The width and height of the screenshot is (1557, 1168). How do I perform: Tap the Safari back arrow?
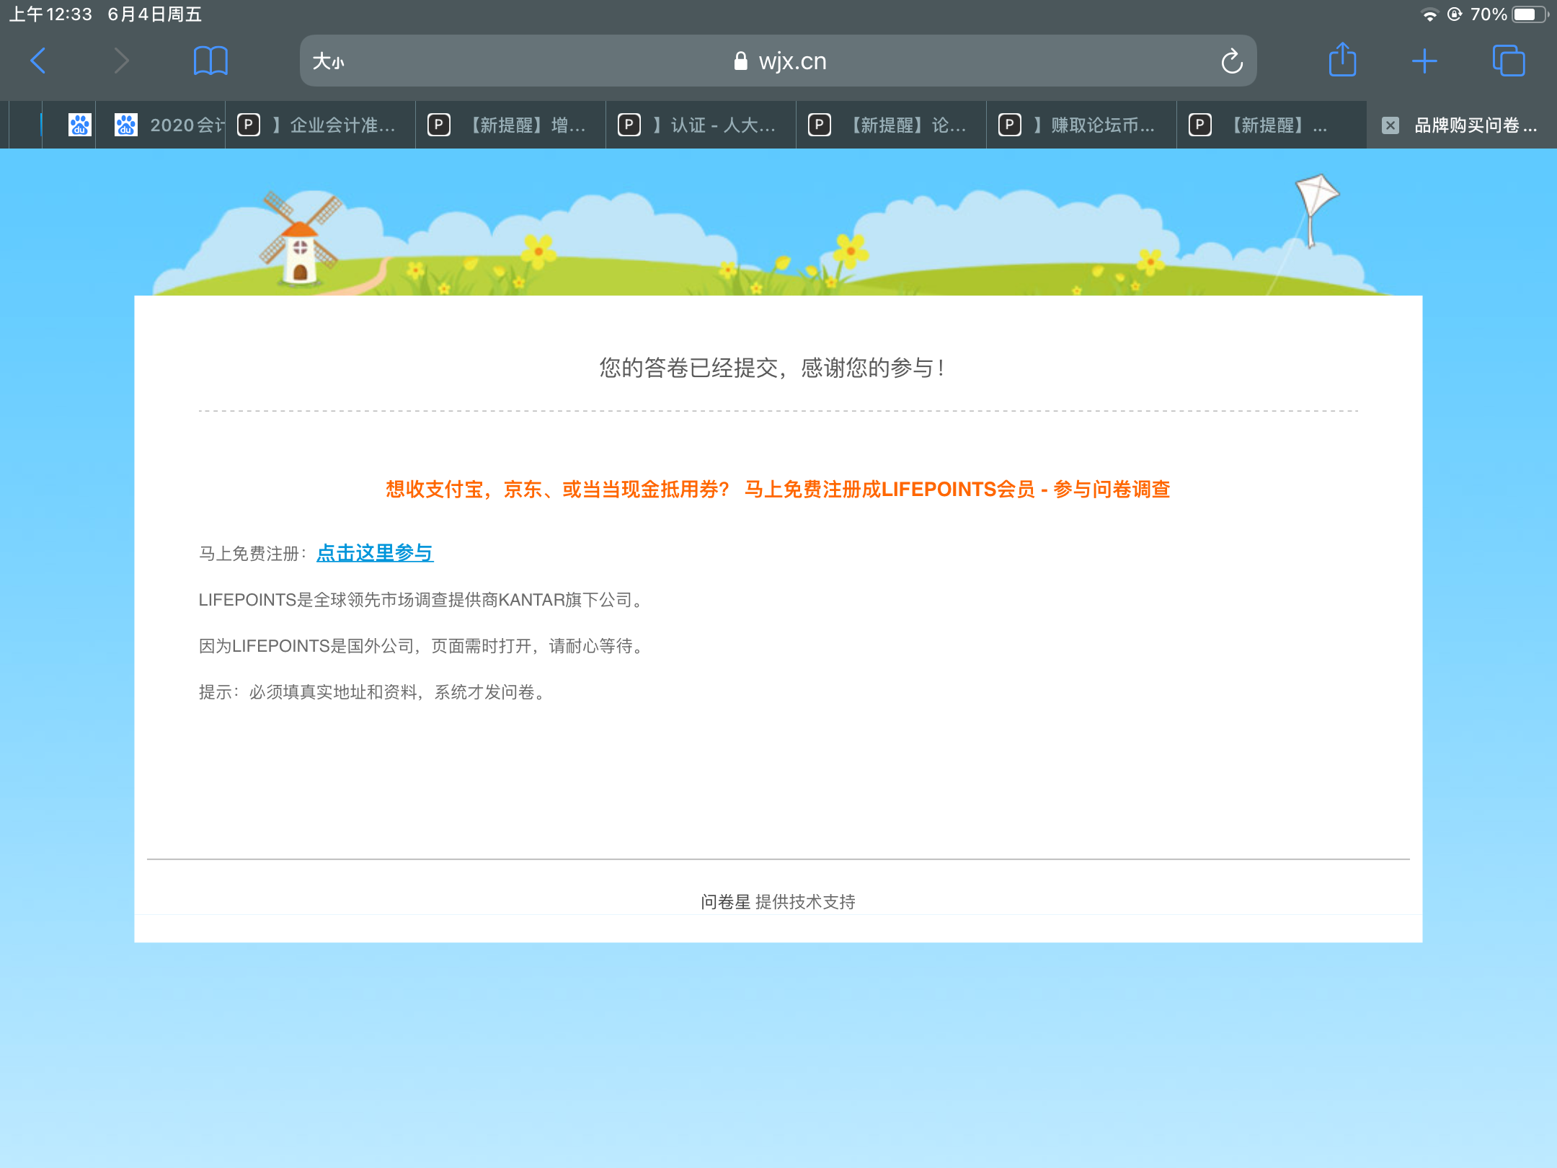(38, 61)
